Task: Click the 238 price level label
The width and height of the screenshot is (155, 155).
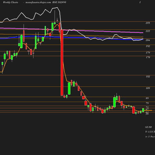Action: click(148, 23)
